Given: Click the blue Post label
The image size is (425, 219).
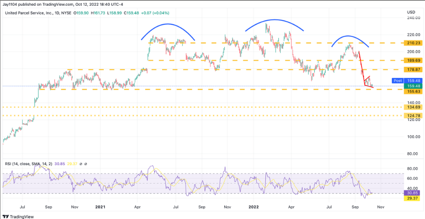Looking at the screenshot, I should pyautogui.click(x=398, y=80).
